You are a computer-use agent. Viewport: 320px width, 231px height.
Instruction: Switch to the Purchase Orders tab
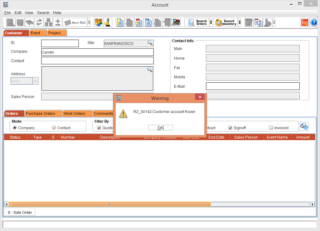(40, 113)
